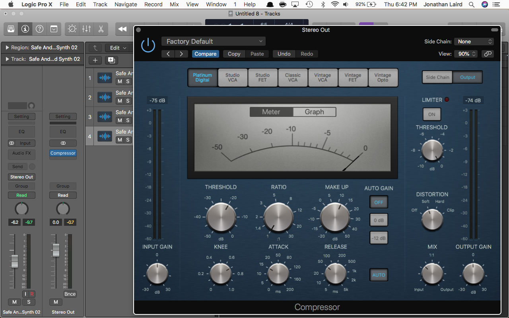The image size is (509, 318).
Task: Open the Side Chain None dropdown
Action: 474,41
